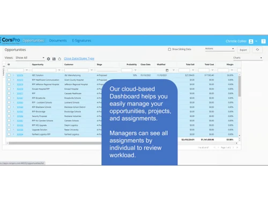The height and width of the screenshot is (201, 268).
Task: Click Christie Collier user name
Action: pyautogui.click(x=236, y=41)
